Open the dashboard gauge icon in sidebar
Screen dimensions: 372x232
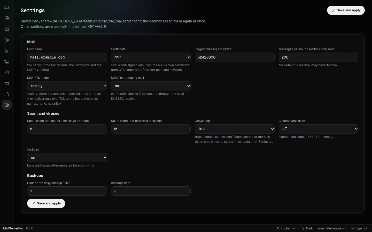(7, 7)
